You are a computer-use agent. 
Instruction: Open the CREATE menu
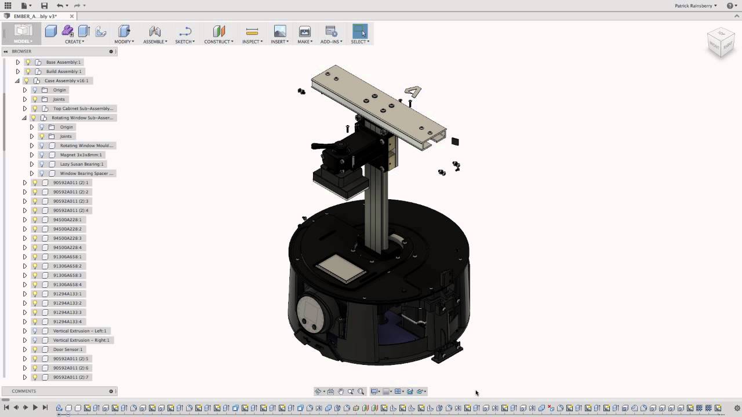75,42
